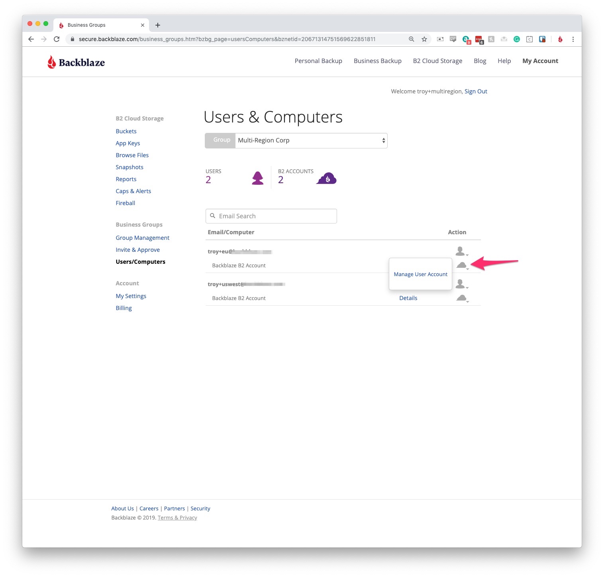604x577 pixels.
Task: Click the Sign Out link
Action: pyautogui.click(x=476, y=91)
